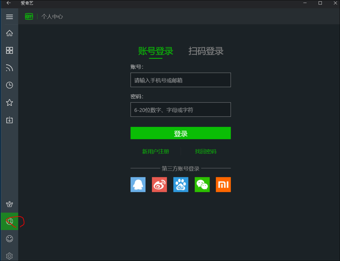Maximize the 爱奇艺 window
Image resolution: width=340 pixels, height=261 pixels.
point(320,3)
